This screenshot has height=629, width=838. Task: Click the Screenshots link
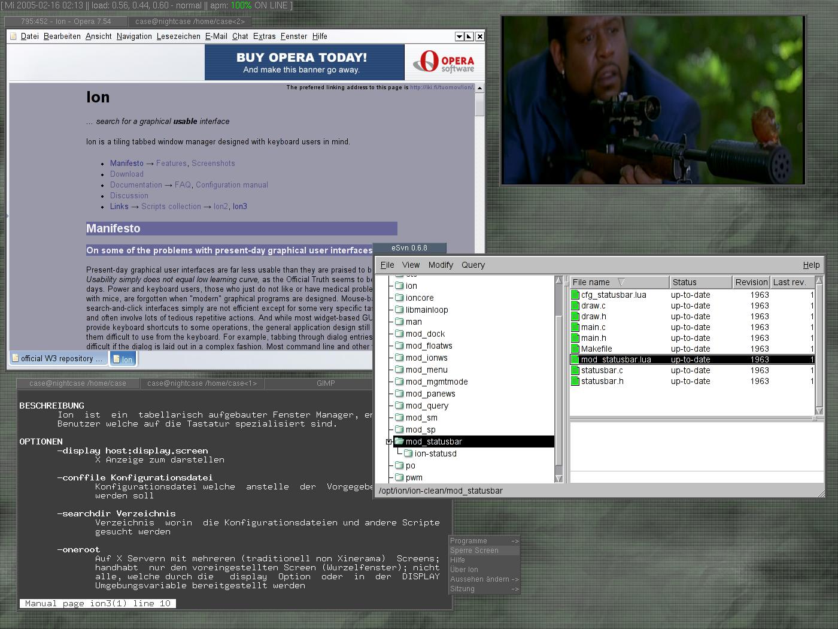click(213, 164)
